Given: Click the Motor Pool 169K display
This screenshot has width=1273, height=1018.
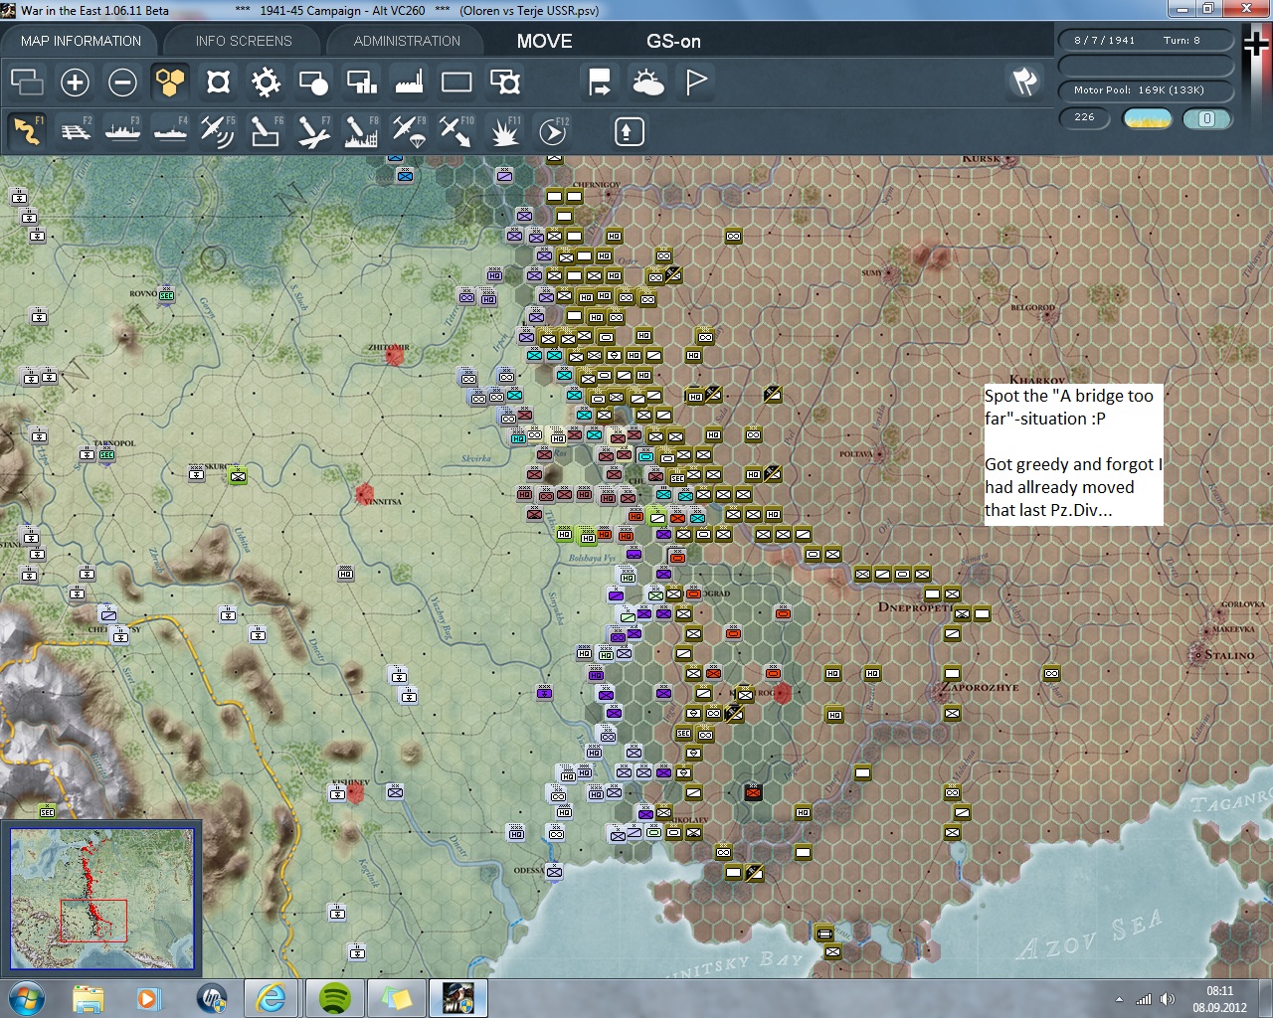Looking at the screenshot, I should pos(1145,89).
